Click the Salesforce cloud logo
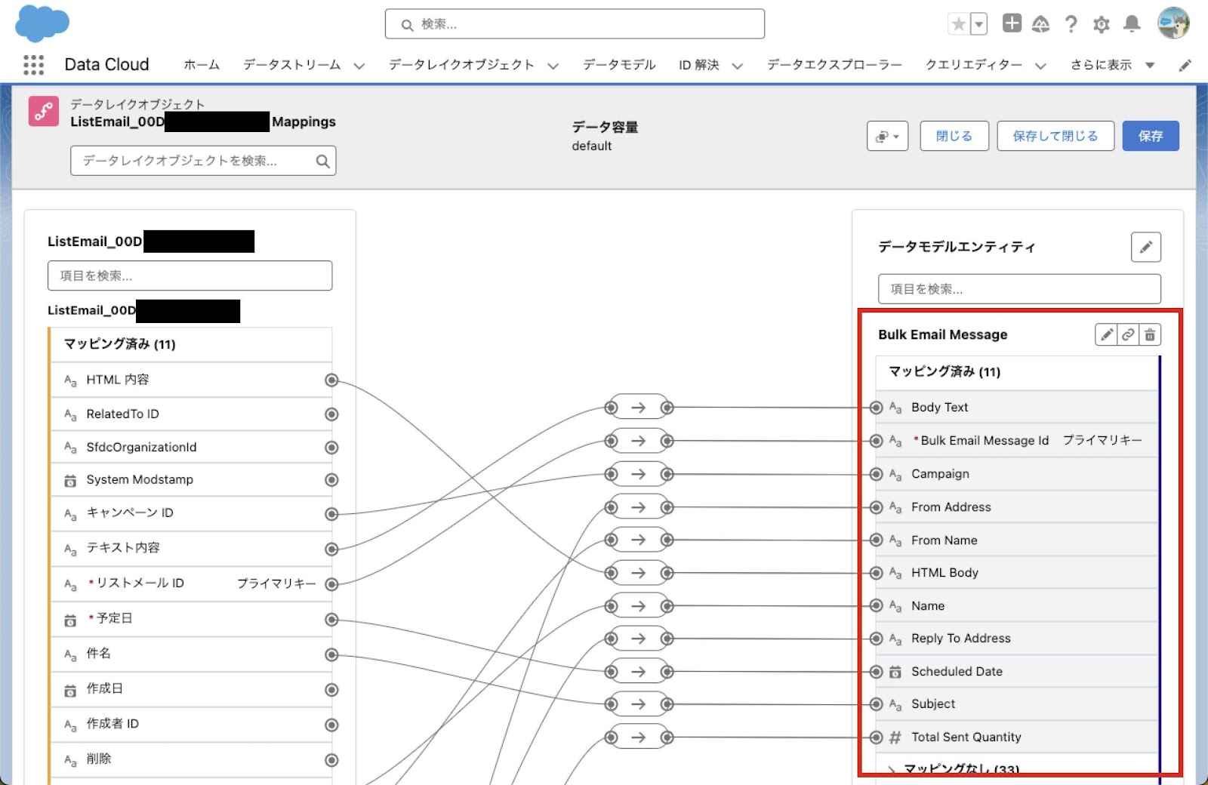The width and height of the screenshot is (1208, 785). (42, 23)
